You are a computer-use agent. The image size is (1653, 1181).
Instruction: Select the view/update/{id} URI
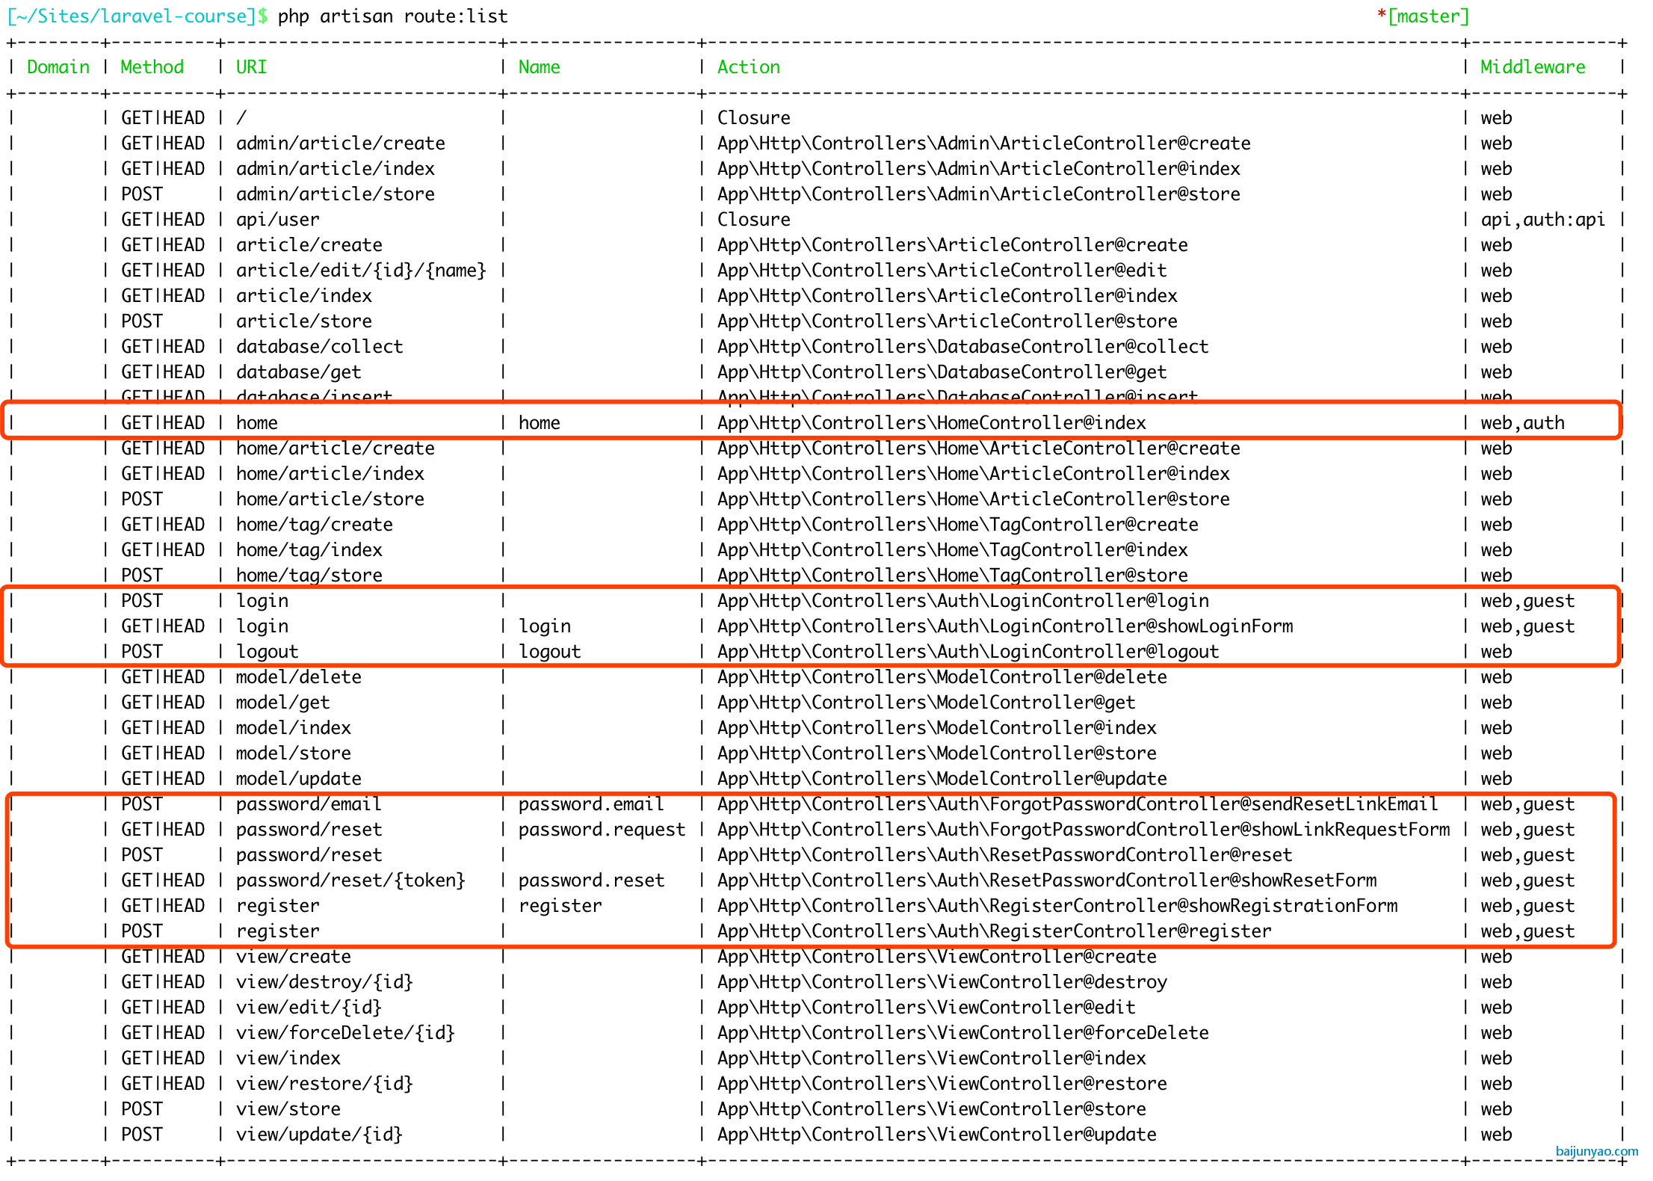(319, 1135)
